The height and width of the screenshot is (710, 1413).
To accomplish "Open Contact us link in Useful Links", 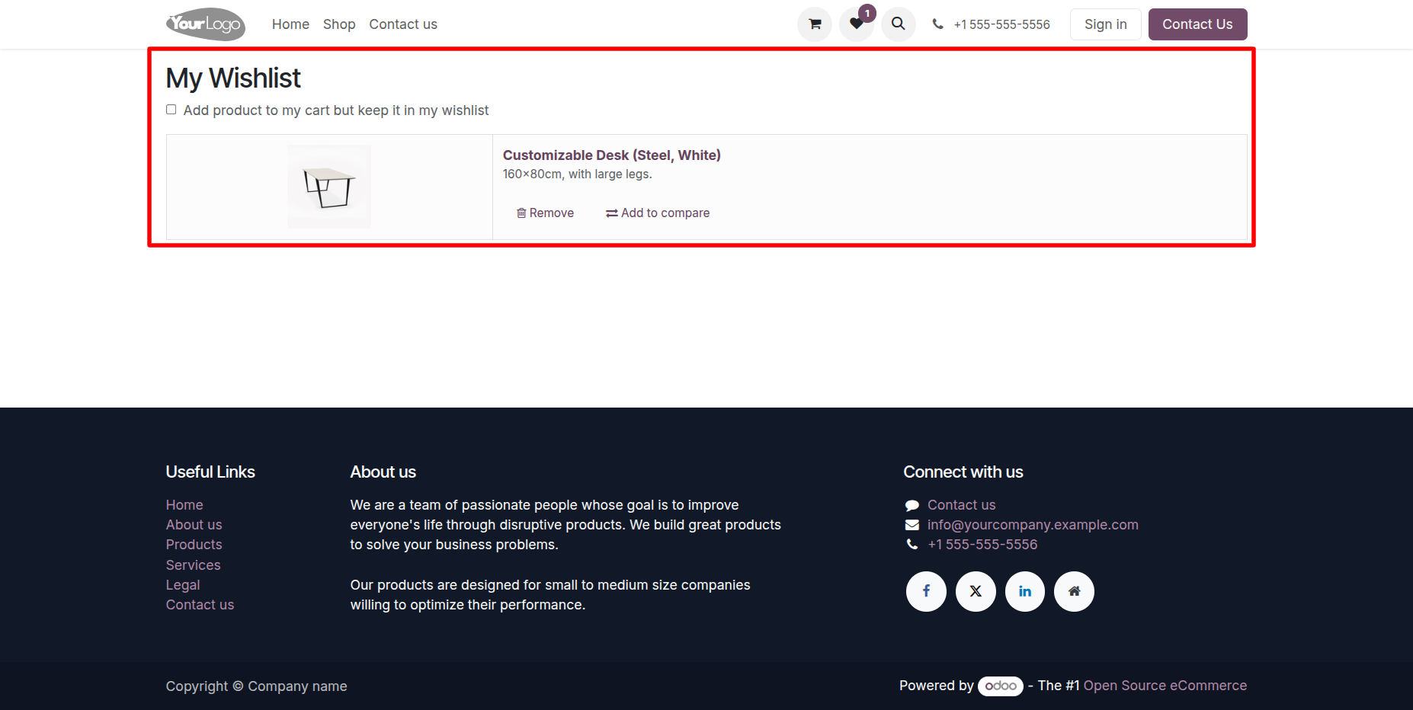I will (x=200, y=605).
